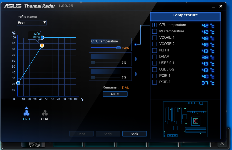Image resolution: width=232 pixels, height=150 pixels.
Task: Select the CPU fan icon
Action: [27, 113]
